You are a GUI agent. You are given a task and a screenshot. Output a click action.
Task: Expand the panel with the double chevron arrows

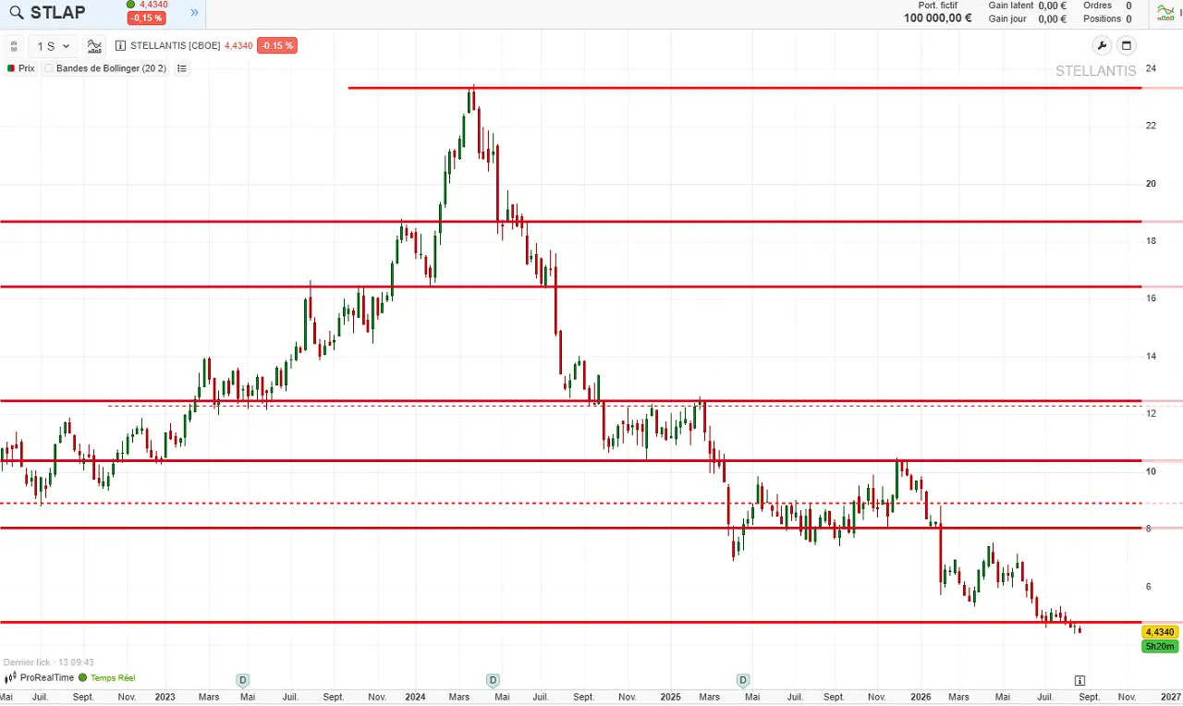coord(194,13)
